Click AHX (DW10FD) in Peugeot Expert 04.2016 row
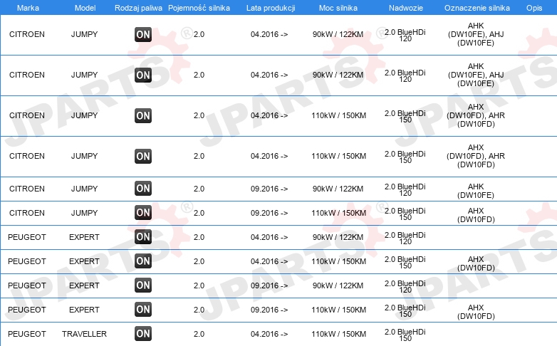 pos(476,263)
